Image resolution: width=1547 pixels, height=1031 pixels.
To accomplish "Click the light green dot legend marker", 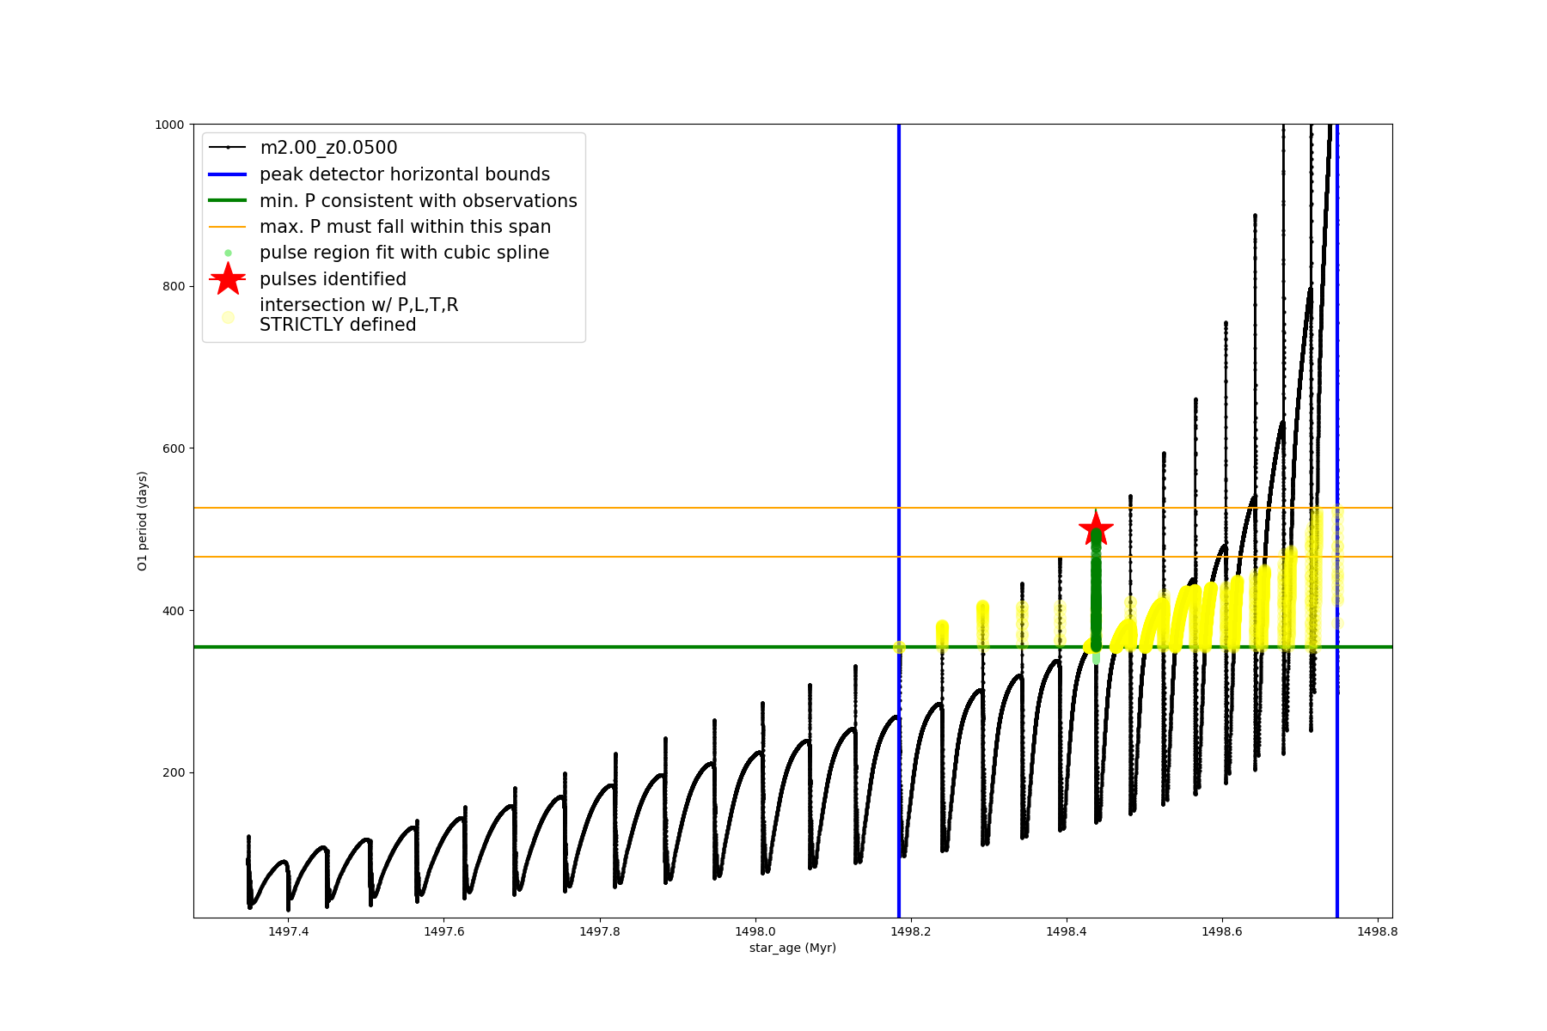I will 228,253.
